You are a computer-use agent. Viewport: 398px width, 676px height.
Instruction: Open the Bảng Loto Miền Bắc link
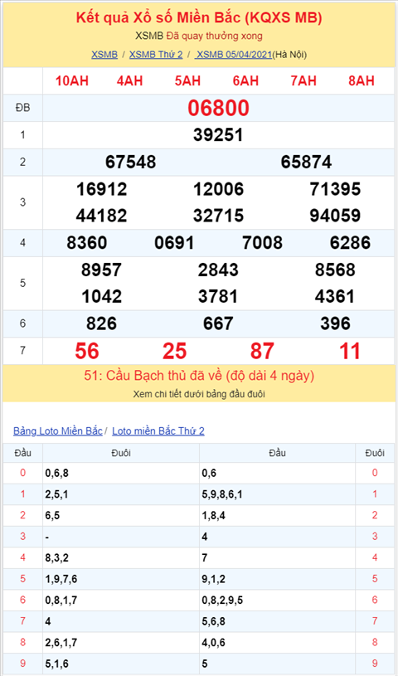point(58,430)
